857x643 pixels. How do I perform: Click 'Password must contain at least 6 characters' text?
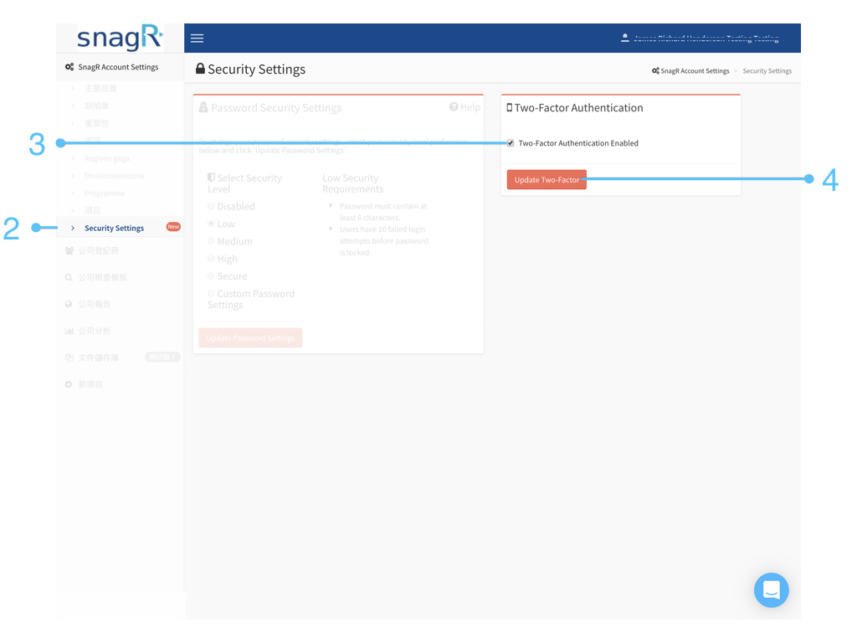click(383, 212)
